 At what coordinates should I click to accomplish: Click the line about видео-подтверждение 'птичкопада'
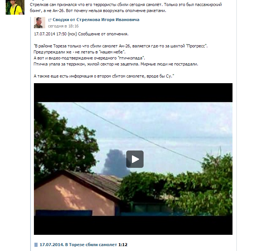click(x=89, y=58)
